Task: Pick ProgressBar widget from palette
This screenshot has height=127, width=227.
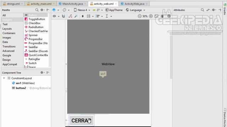Action: pyautogui.click(x=36, y=39)
